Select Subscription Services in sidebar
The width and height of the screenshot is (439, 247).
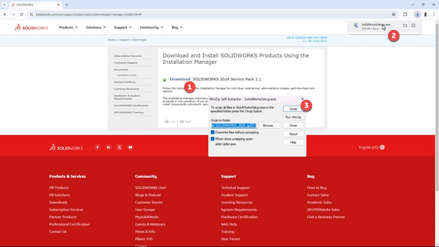coord(128,56)
